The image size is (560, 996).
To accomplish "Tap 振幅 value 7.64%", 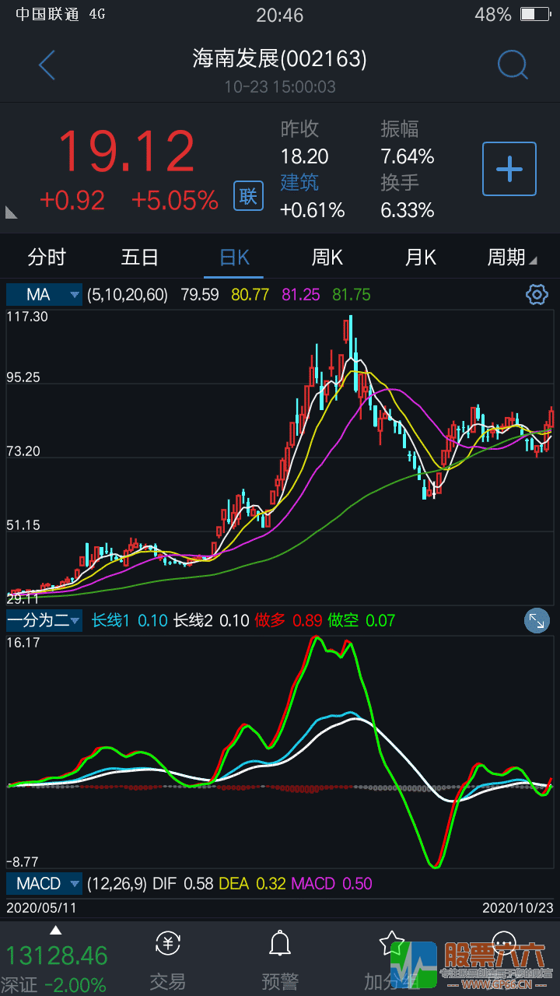I will pyautogui.click(x=408, y=156).
